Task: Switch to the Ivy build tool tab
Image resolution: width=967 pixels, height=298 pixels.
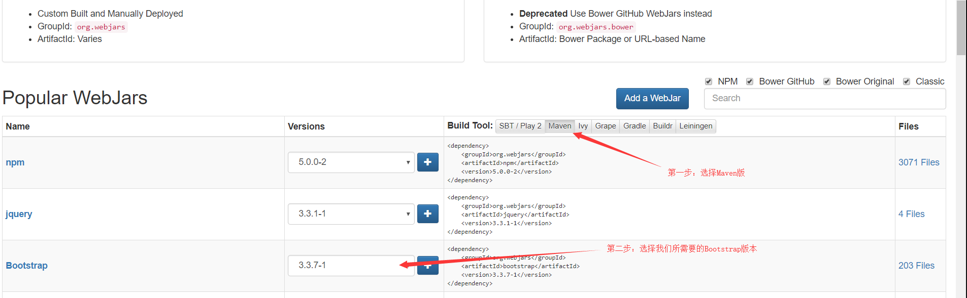Action: coord(583,126)
